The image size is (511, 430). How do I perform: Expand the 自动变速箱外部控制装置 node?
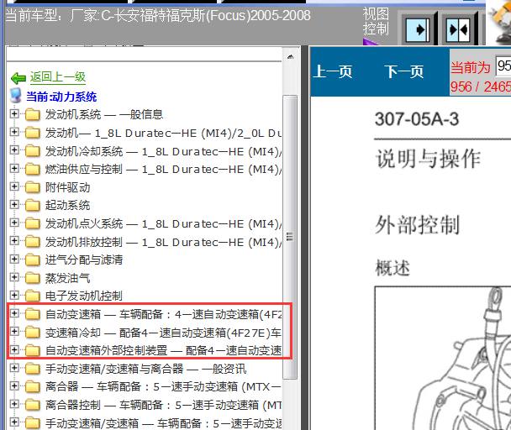pos(14,349)
